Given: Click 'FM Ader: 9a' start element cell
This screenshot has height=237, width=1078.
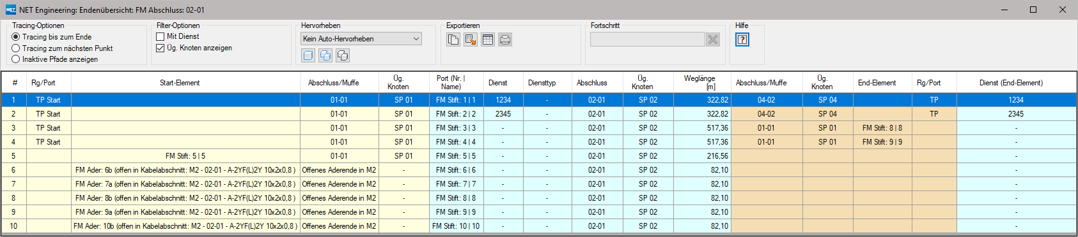Looking at the screenshot, I should coord(185,212).
